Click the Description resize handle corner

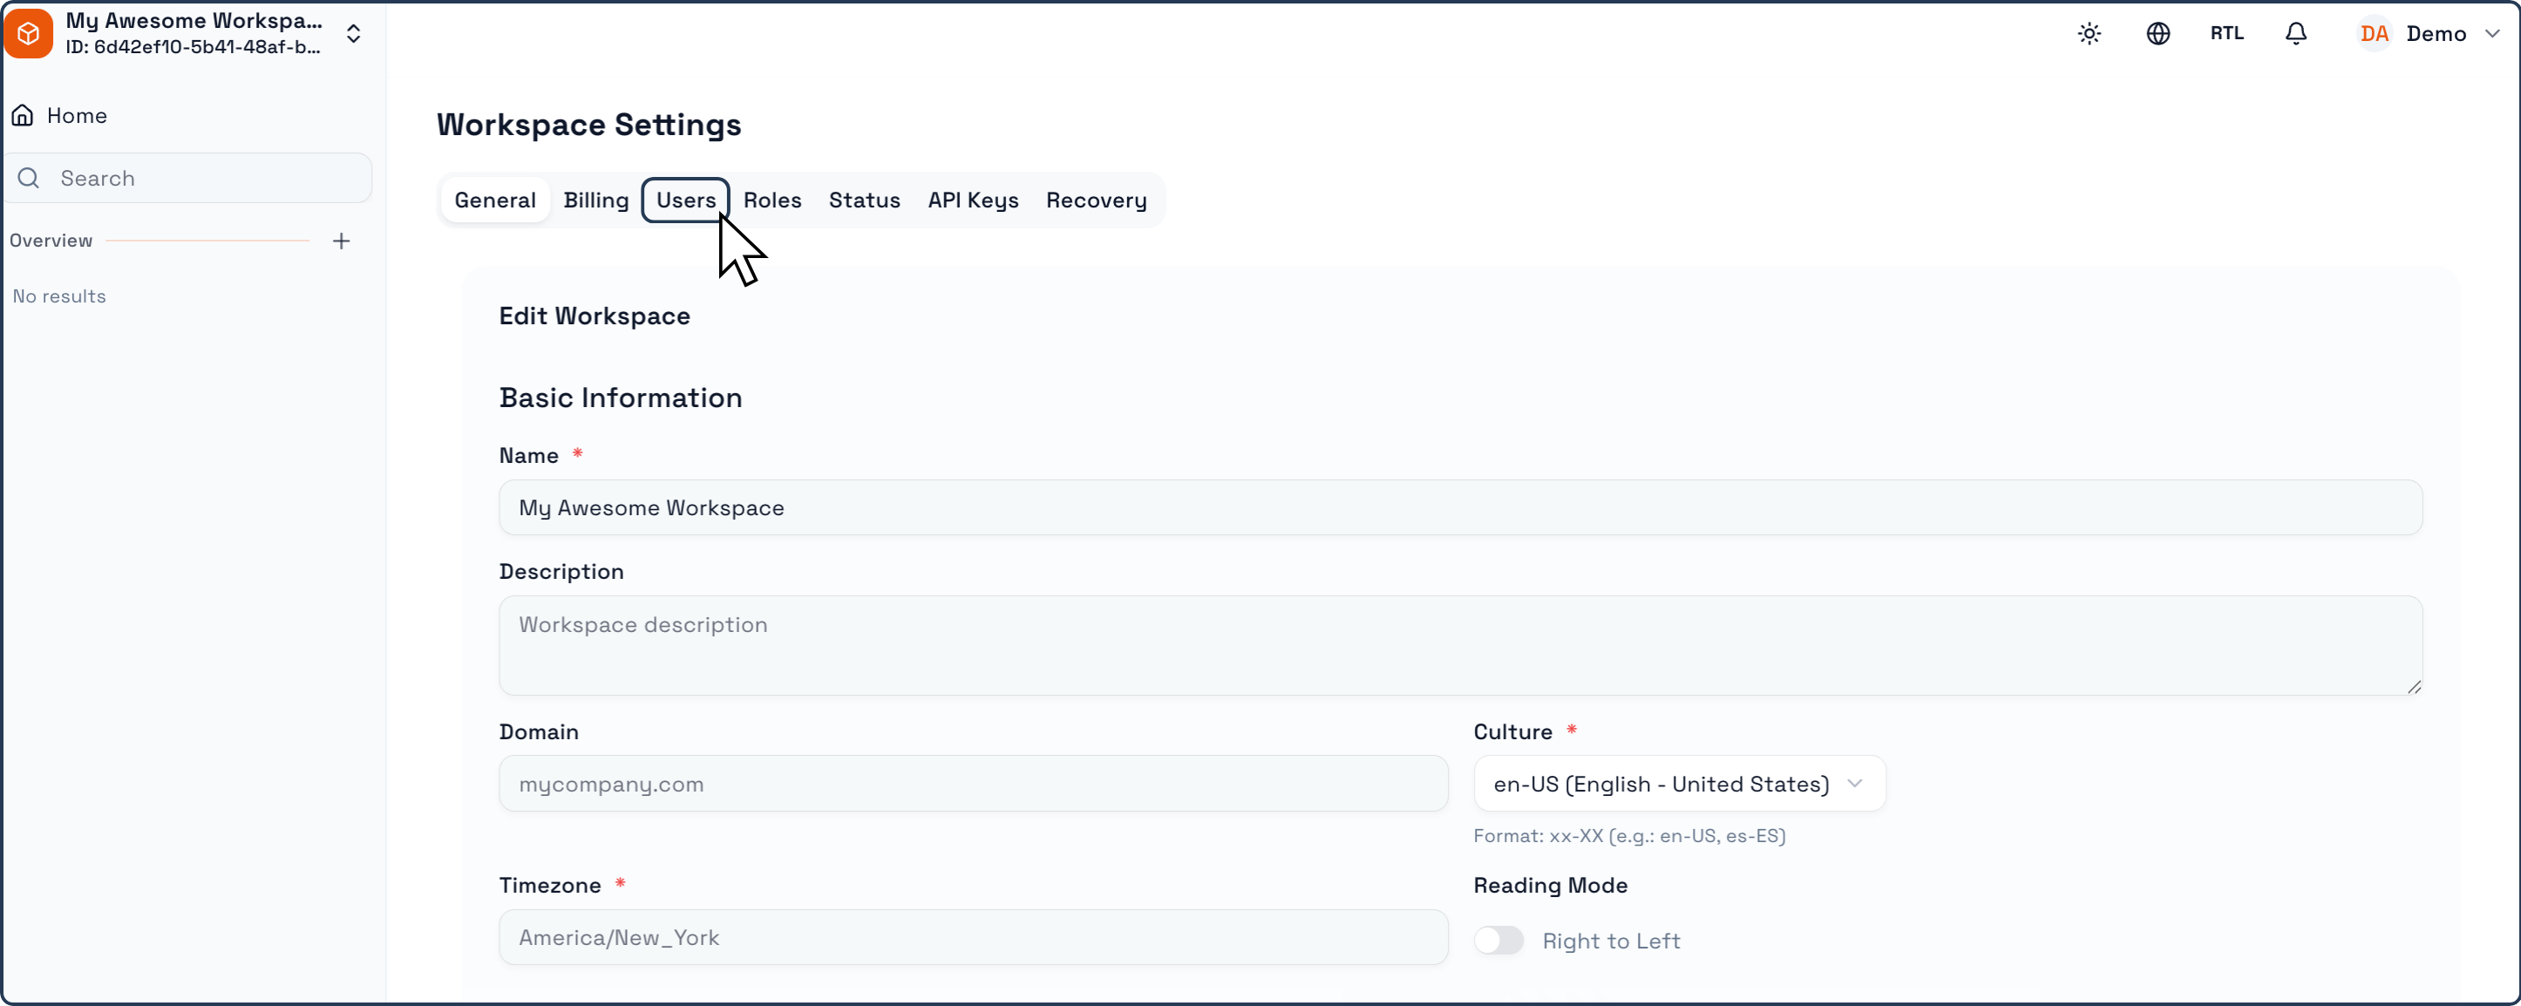pyautogui.click(x=2414, y=687)
